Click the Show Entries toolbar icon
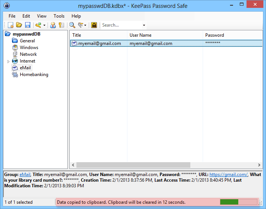 (x=81, y=25)
